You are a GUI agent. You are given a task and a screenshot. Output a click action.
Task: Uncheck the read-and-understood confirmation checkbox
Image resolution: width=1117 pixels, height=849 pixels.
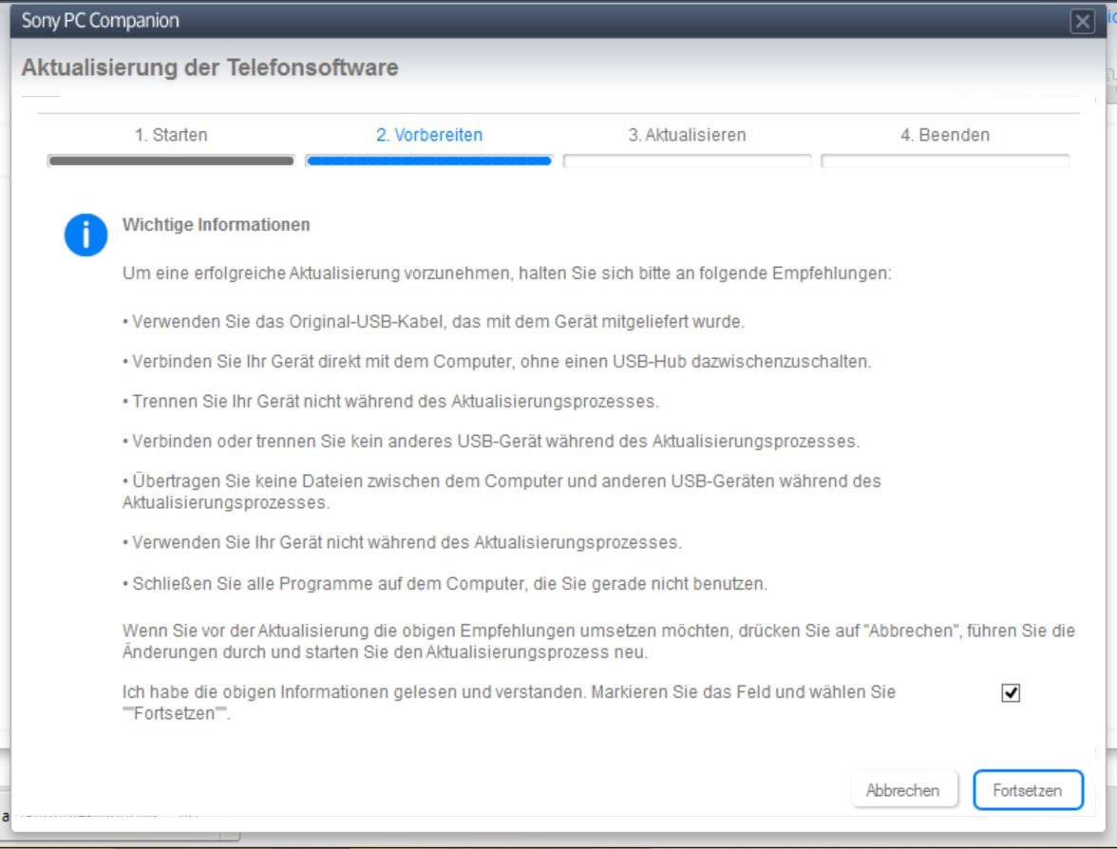(1011, 692)
